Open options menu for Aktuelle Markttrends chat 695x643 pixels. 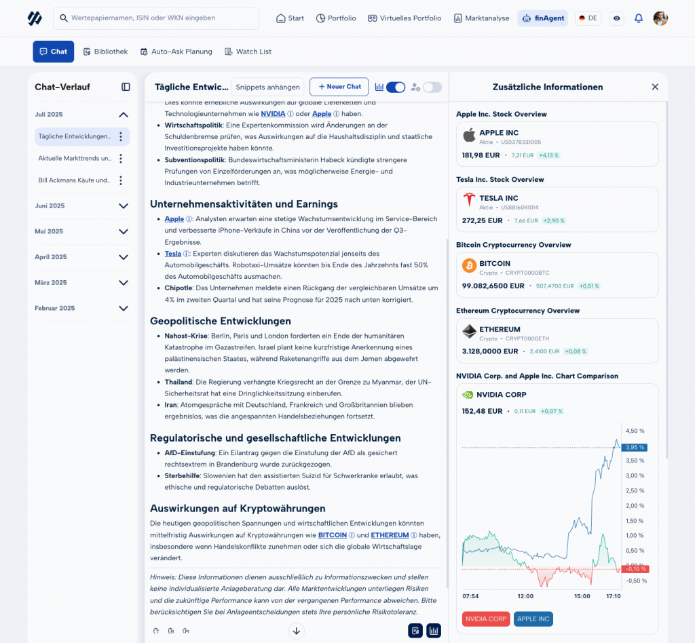click(121, 158)
